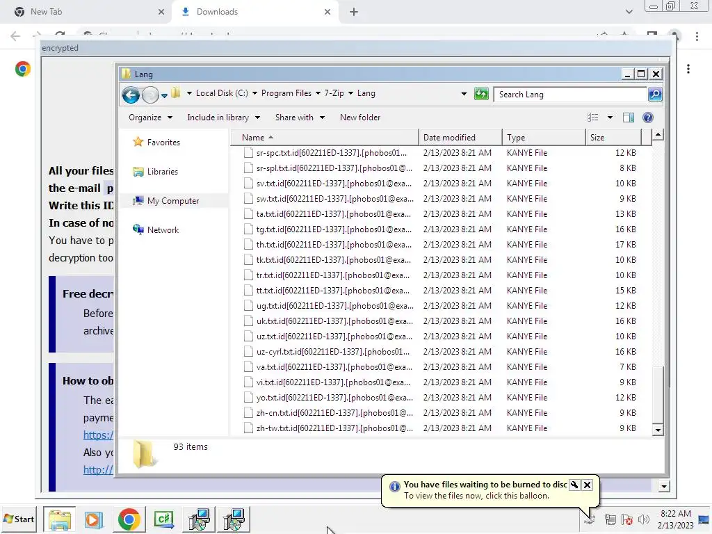Viewport: 712px width, 534px height.
Task: Open Include in library menu
Action: point(223,118)
